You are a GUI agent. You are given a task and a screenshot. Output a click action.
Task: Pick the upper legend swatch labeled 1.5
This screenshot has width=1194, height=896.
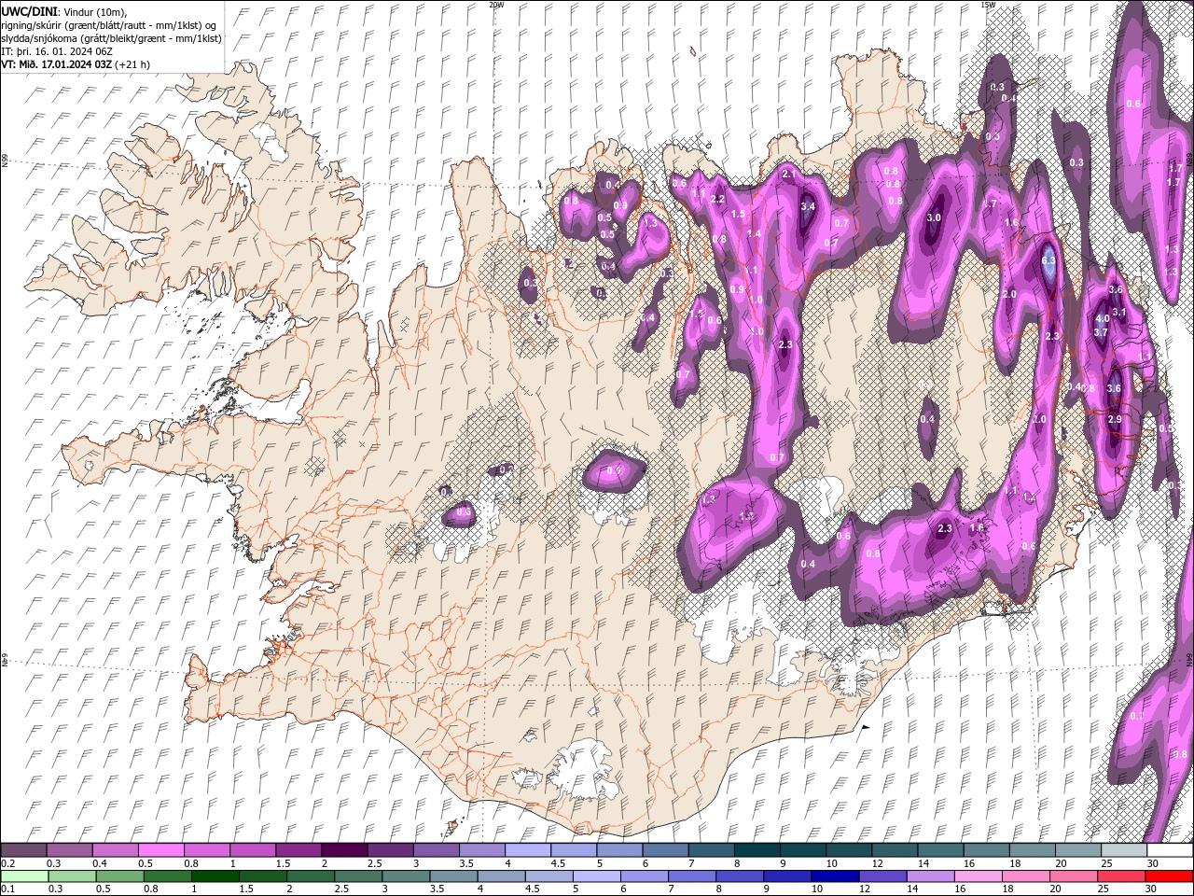298,850
